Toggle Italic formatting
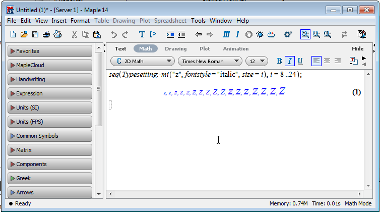The width and height of the screenshot is (380, 213). (x=290, y=61)
